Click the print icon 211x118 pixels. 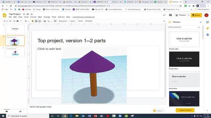pos(17,21)
